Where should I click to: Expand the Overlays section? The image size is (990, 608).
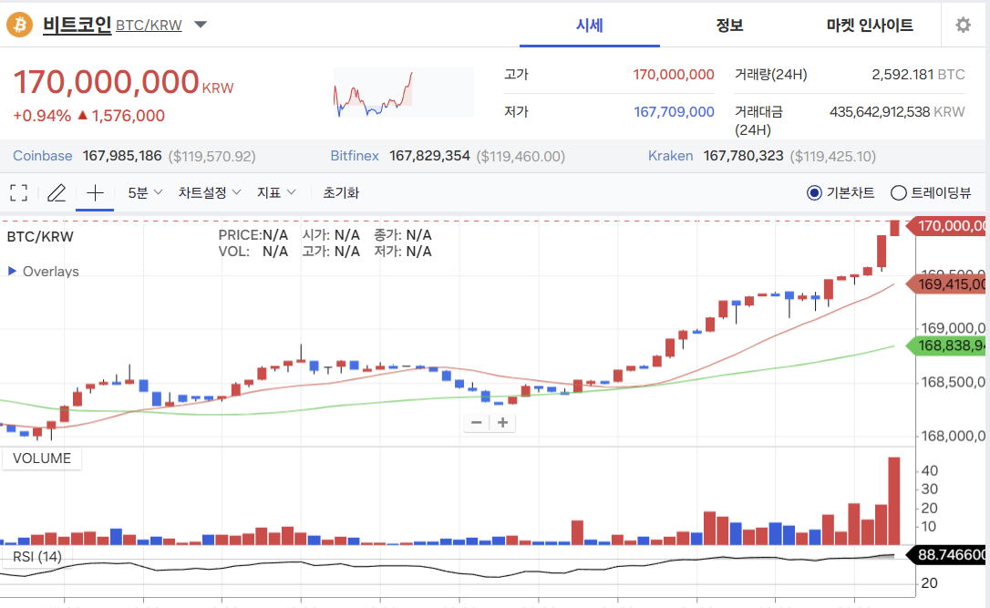click(x=44, y=272)
